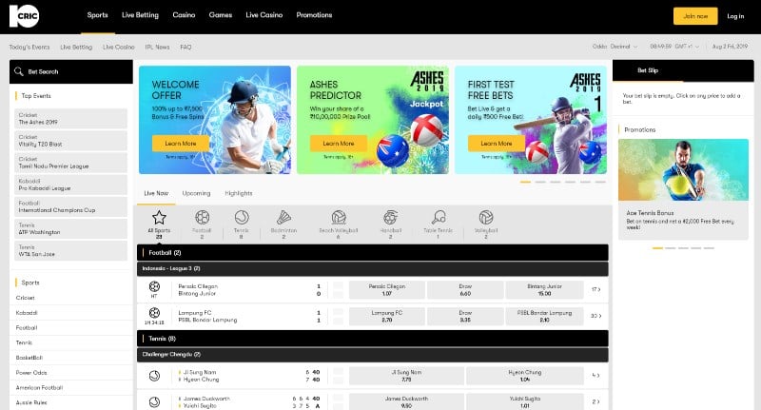Select Kabaddi in the Sports list

[27, 313]
